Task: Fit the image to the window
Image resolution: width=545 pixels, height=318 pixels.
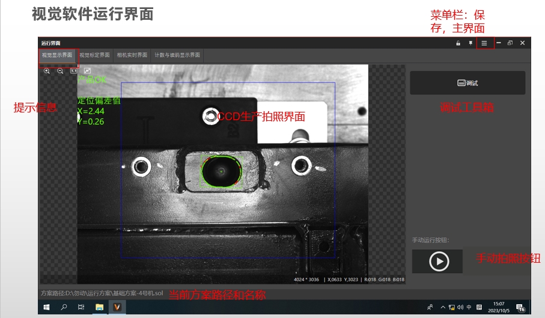Action: tap(87, 70)
